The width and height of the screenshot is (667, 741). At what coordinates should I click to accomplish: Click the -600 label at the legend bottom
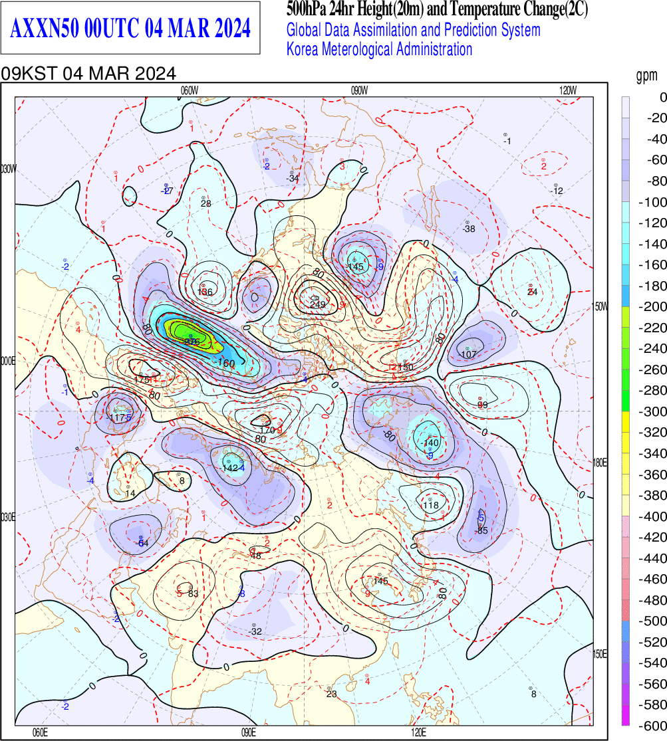click(652, 726)
